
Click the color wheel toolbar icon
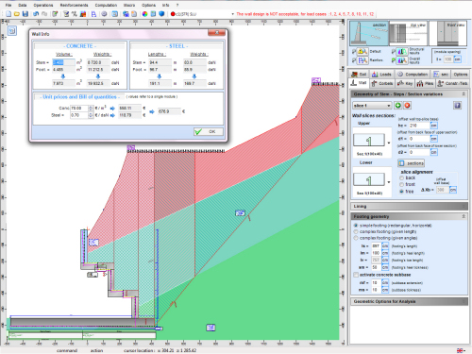[144, 14]
